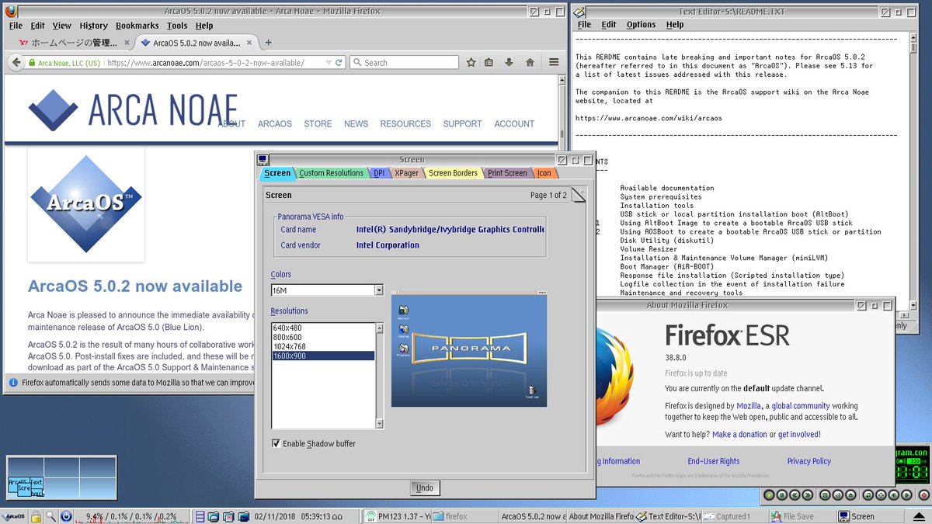Screen dimensions: 932x524
Task: Open the End-User Rights link
Action: point(713,461)
